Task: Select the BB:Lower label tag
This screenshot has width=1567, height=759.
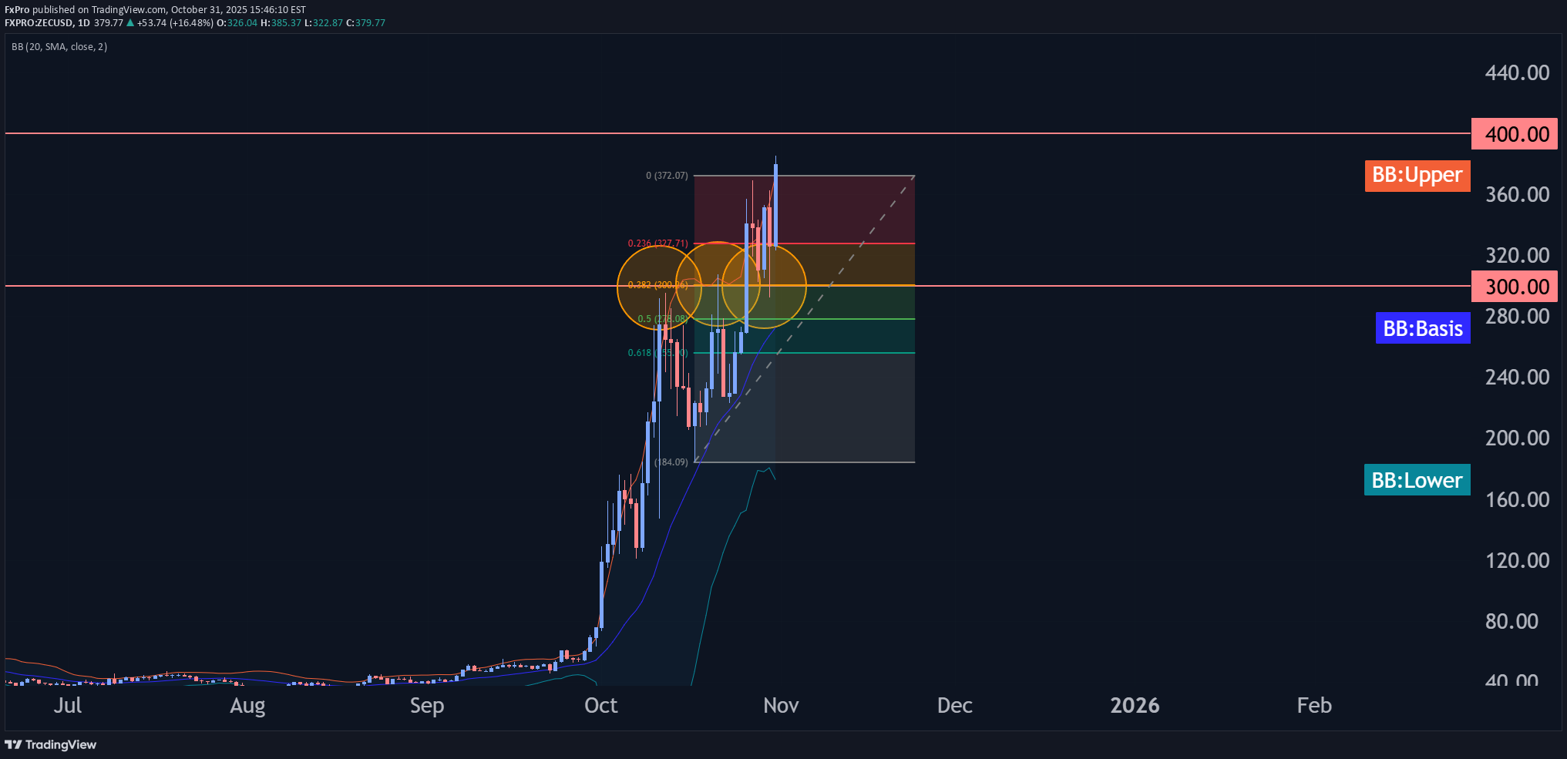Action: 1417,480
